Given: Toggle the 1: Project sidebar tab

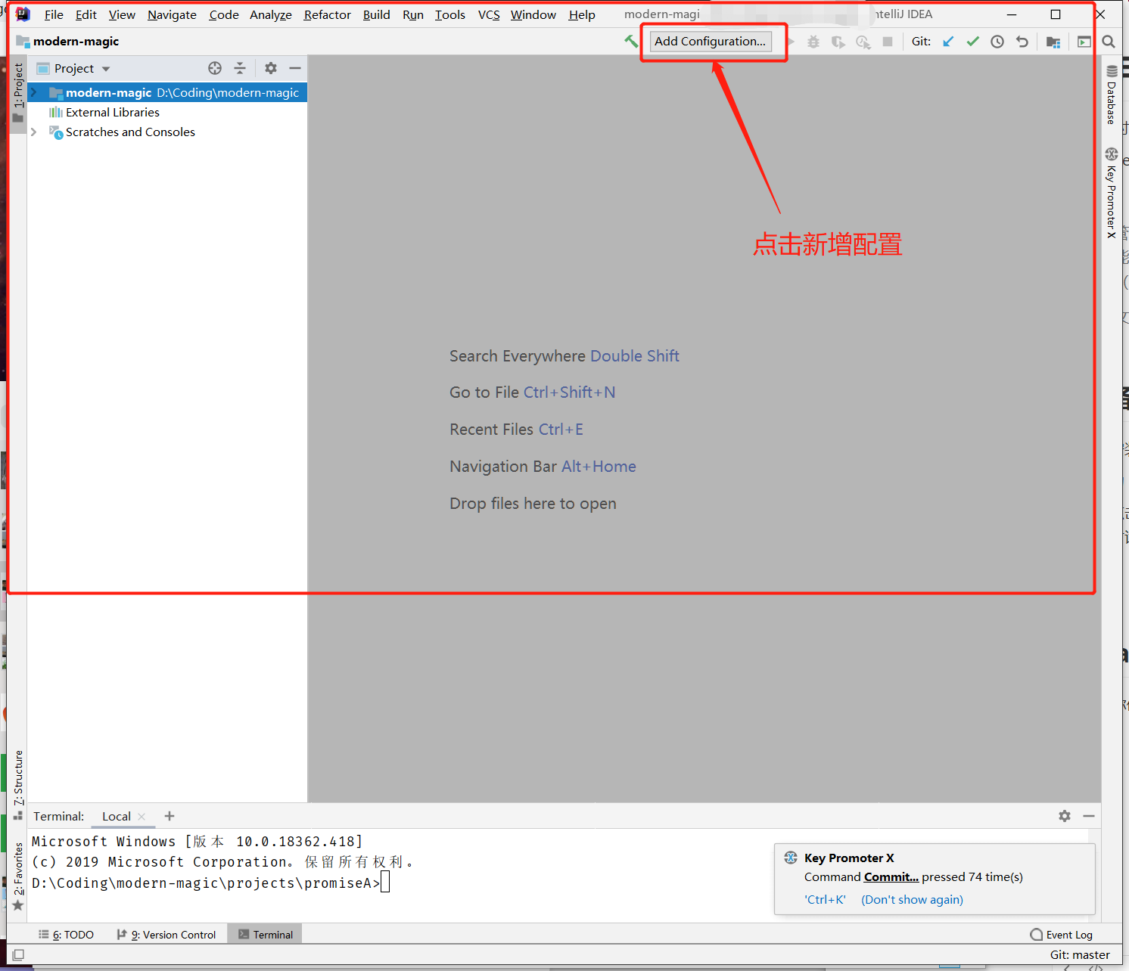Looking at the screenshot, I should point(18,92).
